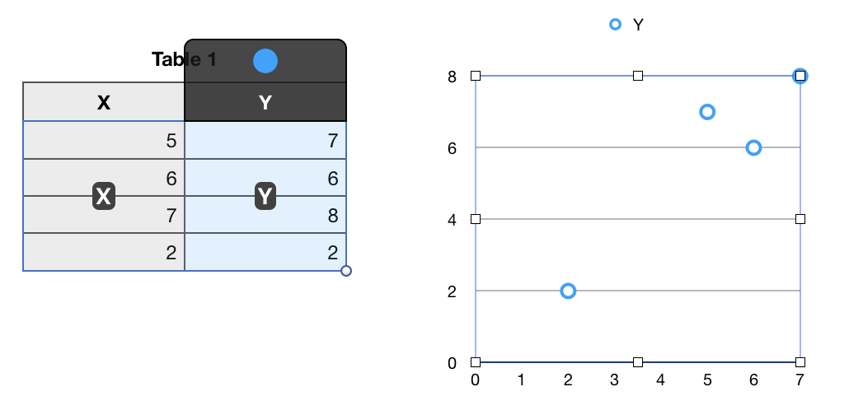This screenshot has width=849, height=410.
Task: Click the right-middle handle of the chart
Action: coord(800,219)
